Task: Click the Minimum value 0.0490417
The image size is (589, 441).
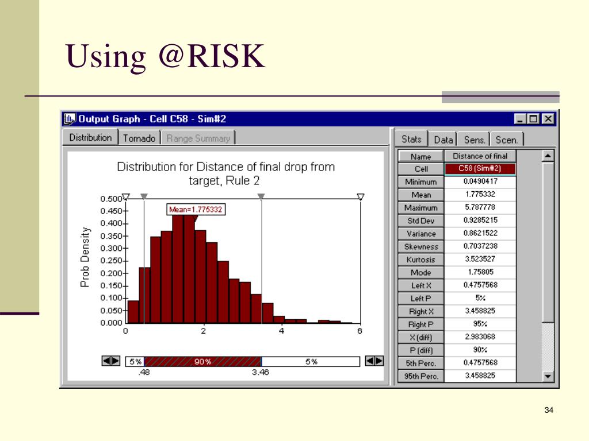Action: 480,181
